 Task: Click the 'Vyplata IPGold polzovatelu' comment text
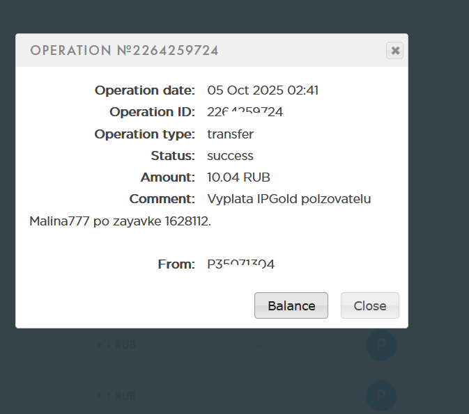point(289,199)
